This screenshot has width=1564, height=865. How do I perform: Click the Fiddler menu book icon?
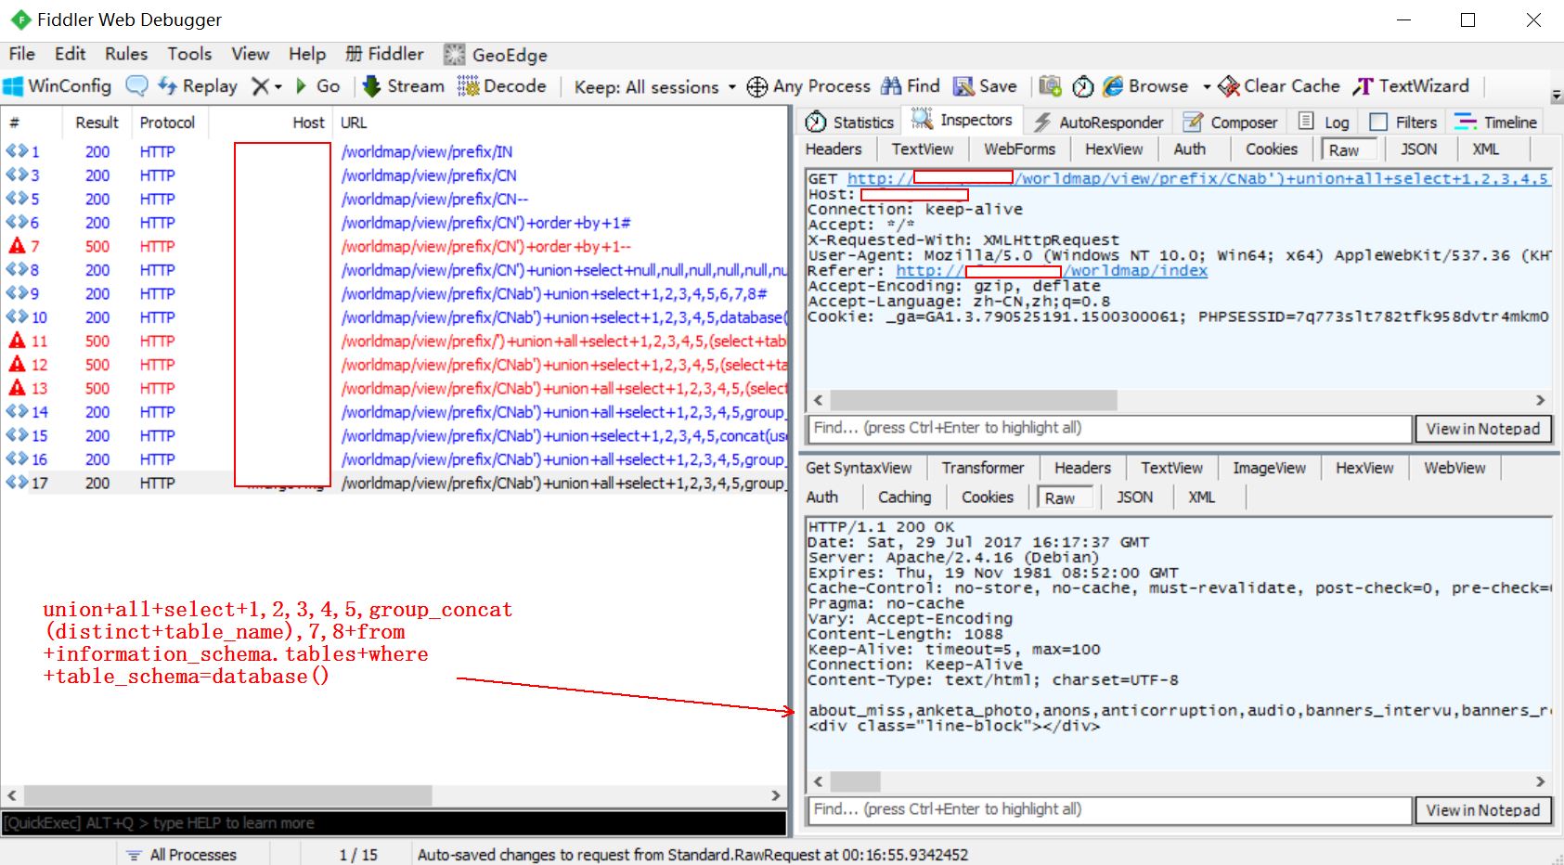(354, 54)
